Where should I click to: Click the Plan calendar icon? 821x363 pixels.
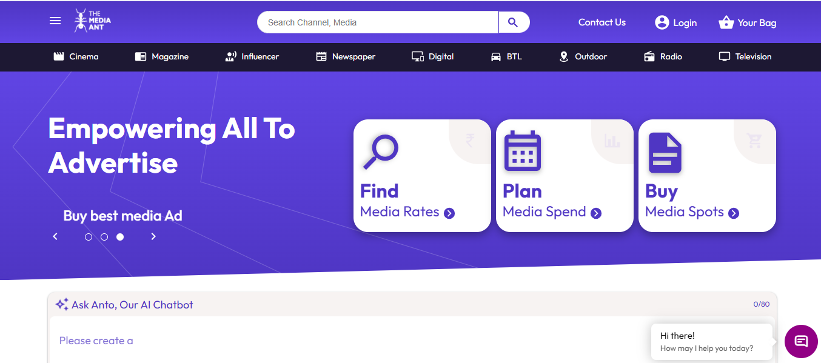[x=522, y=152]
